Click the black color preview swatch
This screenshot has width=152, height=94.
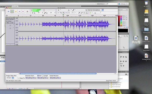tap(123, 31)
